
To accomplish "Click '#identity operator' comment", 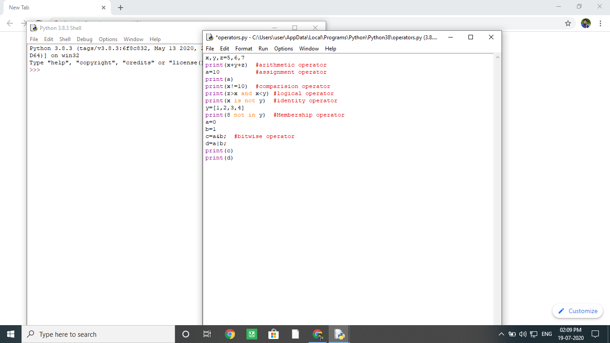I will click(x=305, y=100).
